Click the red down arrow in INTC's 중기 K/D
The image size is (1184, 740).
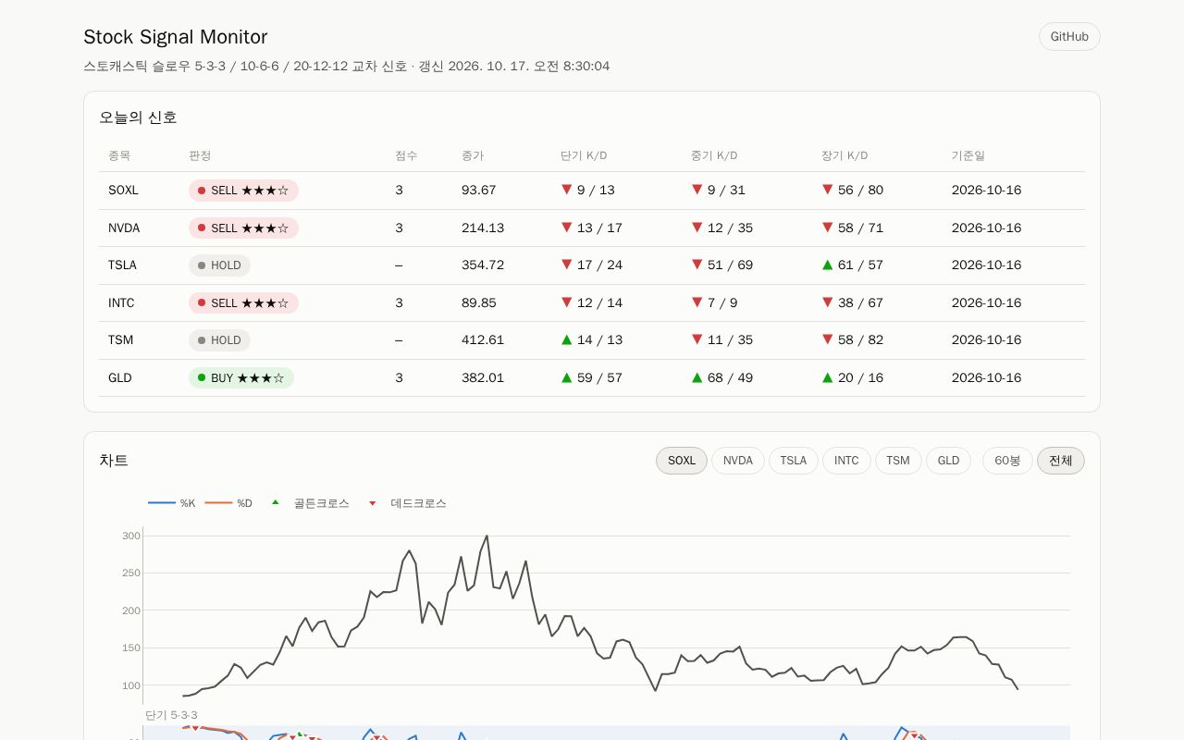pos(697,302)
